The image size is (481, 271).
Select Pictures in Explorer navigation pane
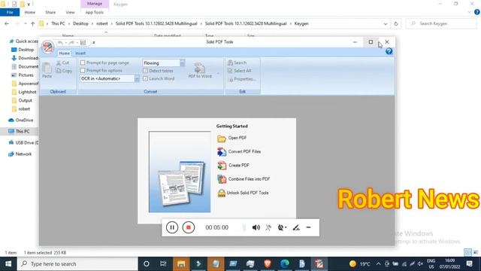26,75
